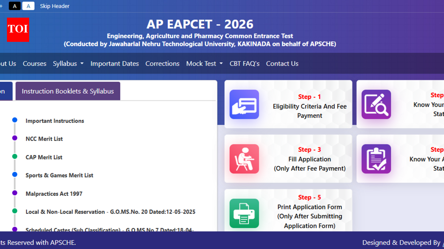
Task: Select the CBT FAQ's menu item
Action: click(x=244, y=63)
